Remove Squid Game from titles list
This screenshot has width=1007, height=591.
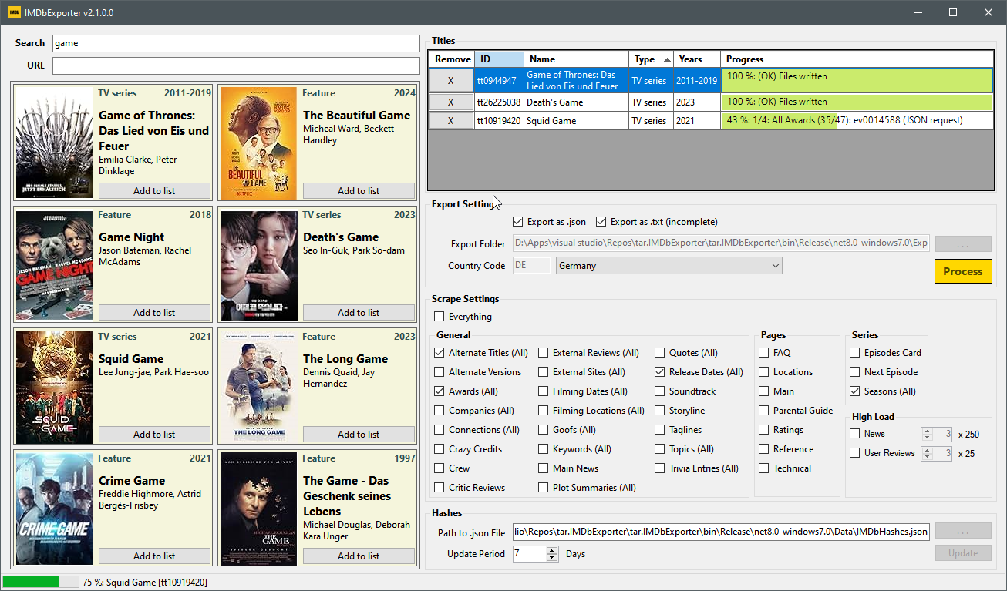[451, 121]
